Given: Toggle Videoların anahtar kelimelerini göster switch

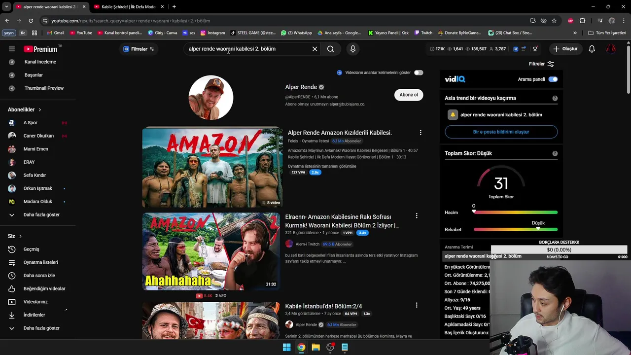Looking at the screenshot, I should pyautogui.click(x=419, y=72).
